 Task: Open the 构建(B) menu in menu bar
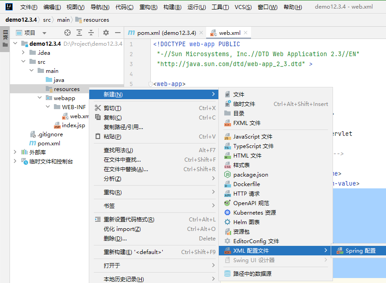[172, 7]
